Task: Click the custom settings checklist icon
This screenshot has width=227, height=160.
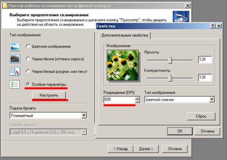Action: pos(14,84)
